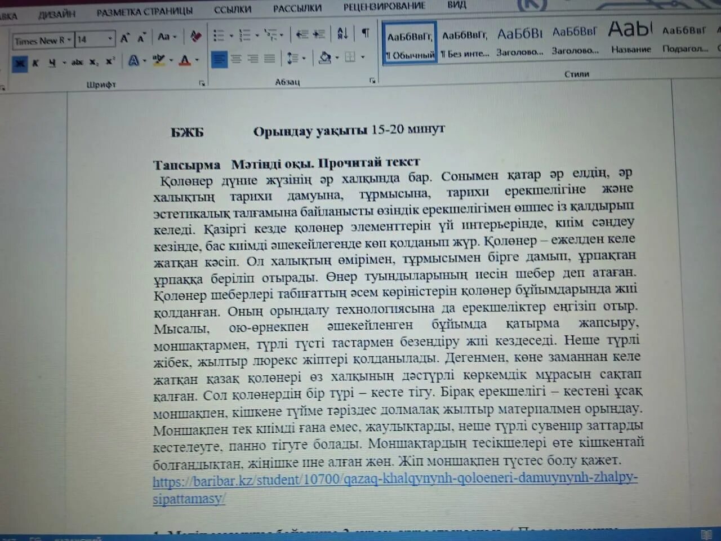Apply paragraph shading with the paint bucket
Image resolution: width=721 pixels, height=541 pixels.
pos(326,57)
